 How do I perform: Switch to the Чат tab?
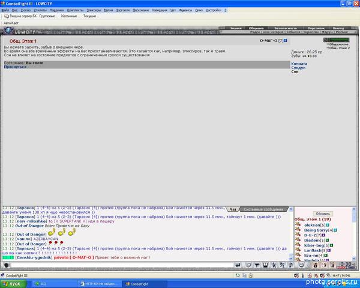(233, 209)
